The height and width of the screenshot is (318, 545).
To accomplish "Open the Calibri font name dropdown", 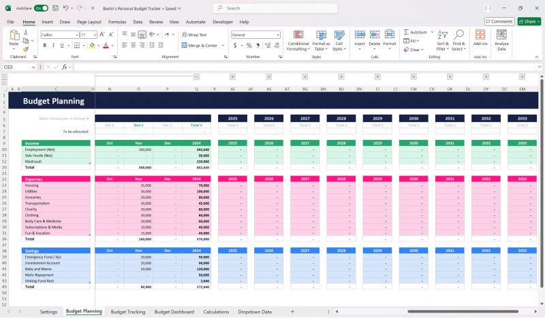I will coord(77,35).
